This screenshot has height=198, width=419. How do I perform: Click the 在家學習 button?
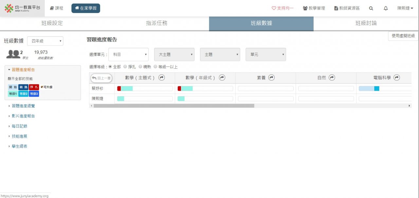click(x=86, y=8)
